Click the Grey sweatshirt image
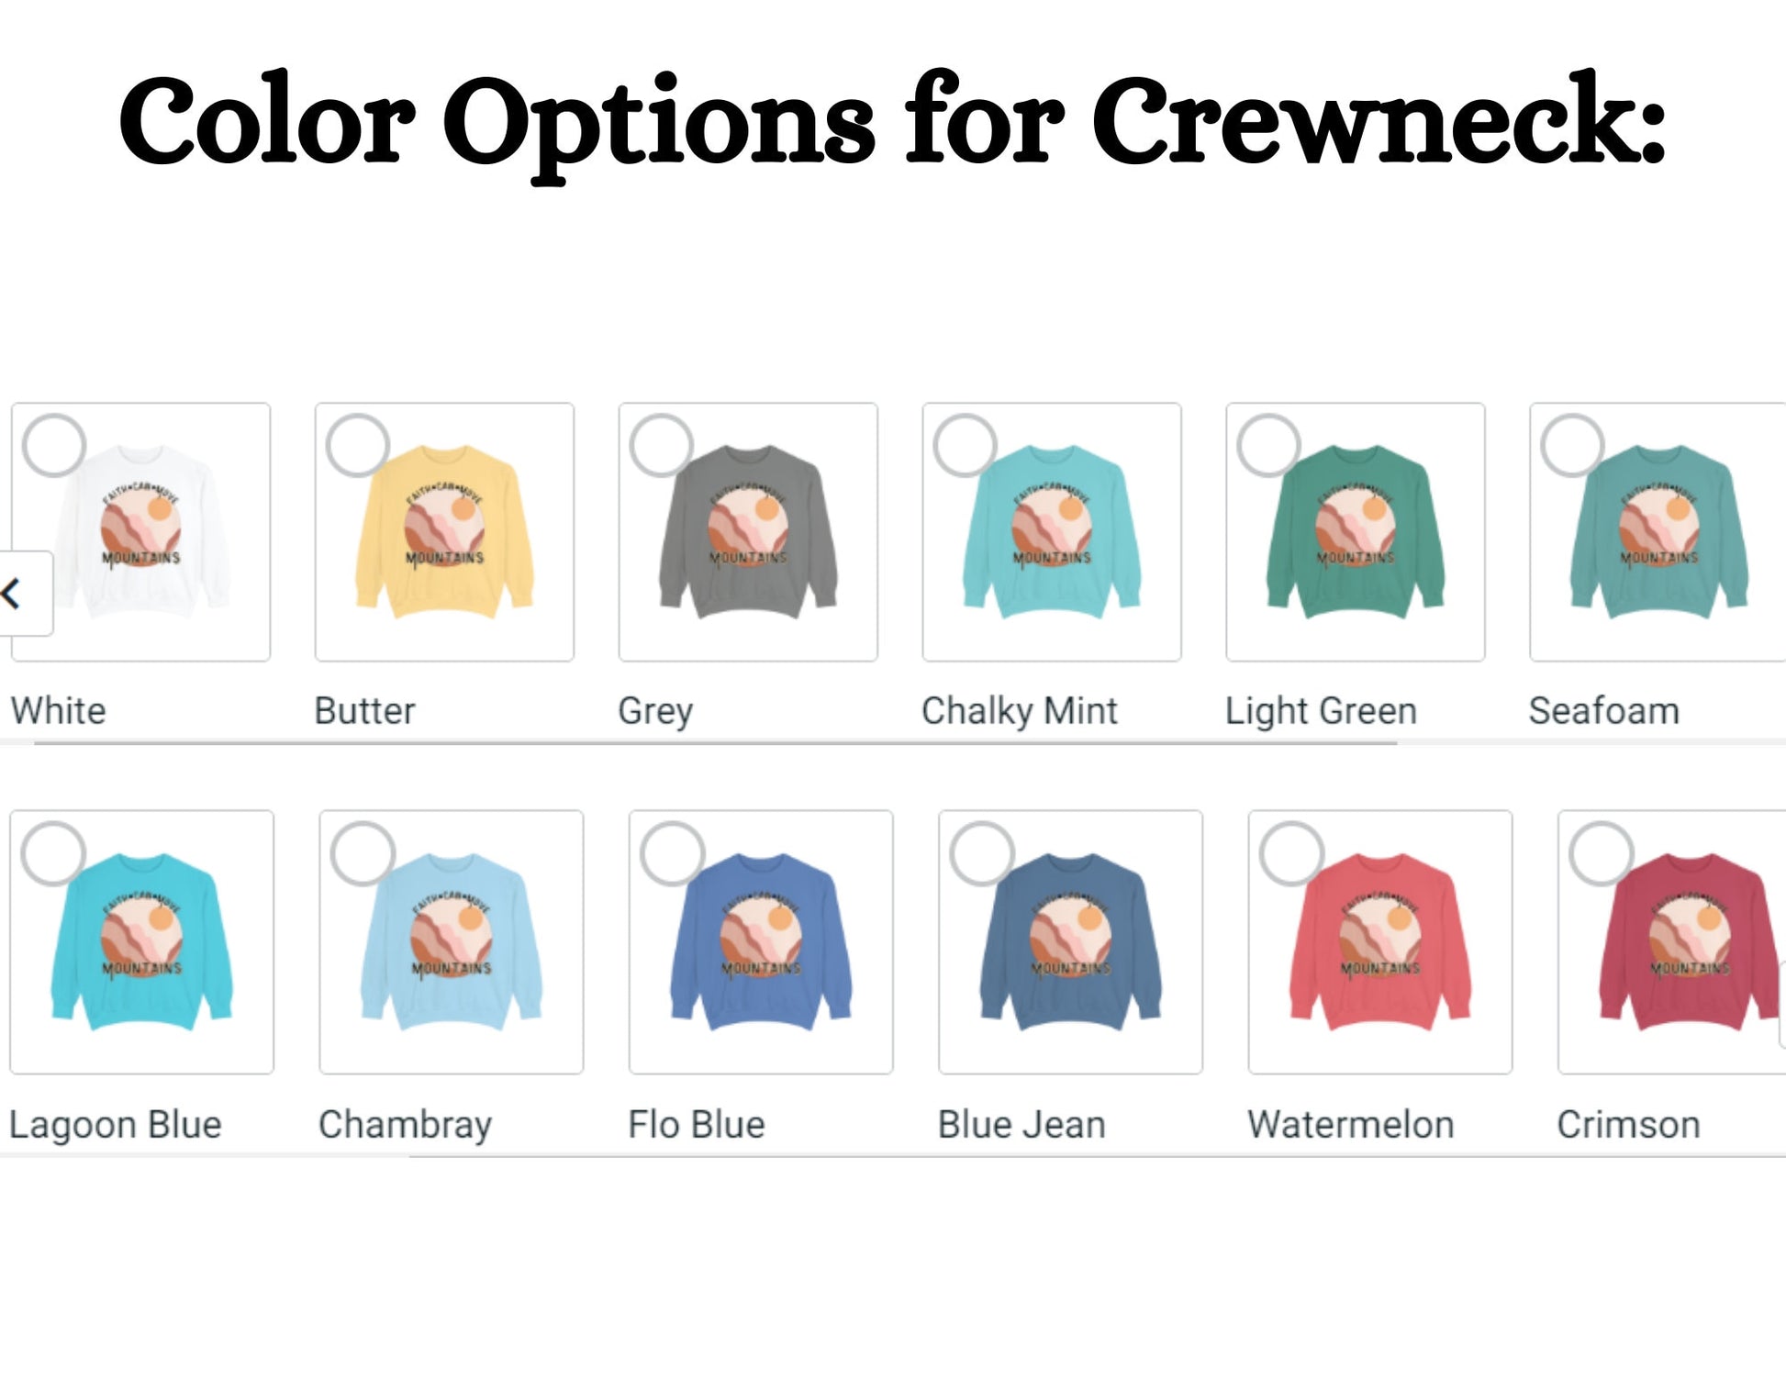Screen dimensions: 1786x1379 748,532
